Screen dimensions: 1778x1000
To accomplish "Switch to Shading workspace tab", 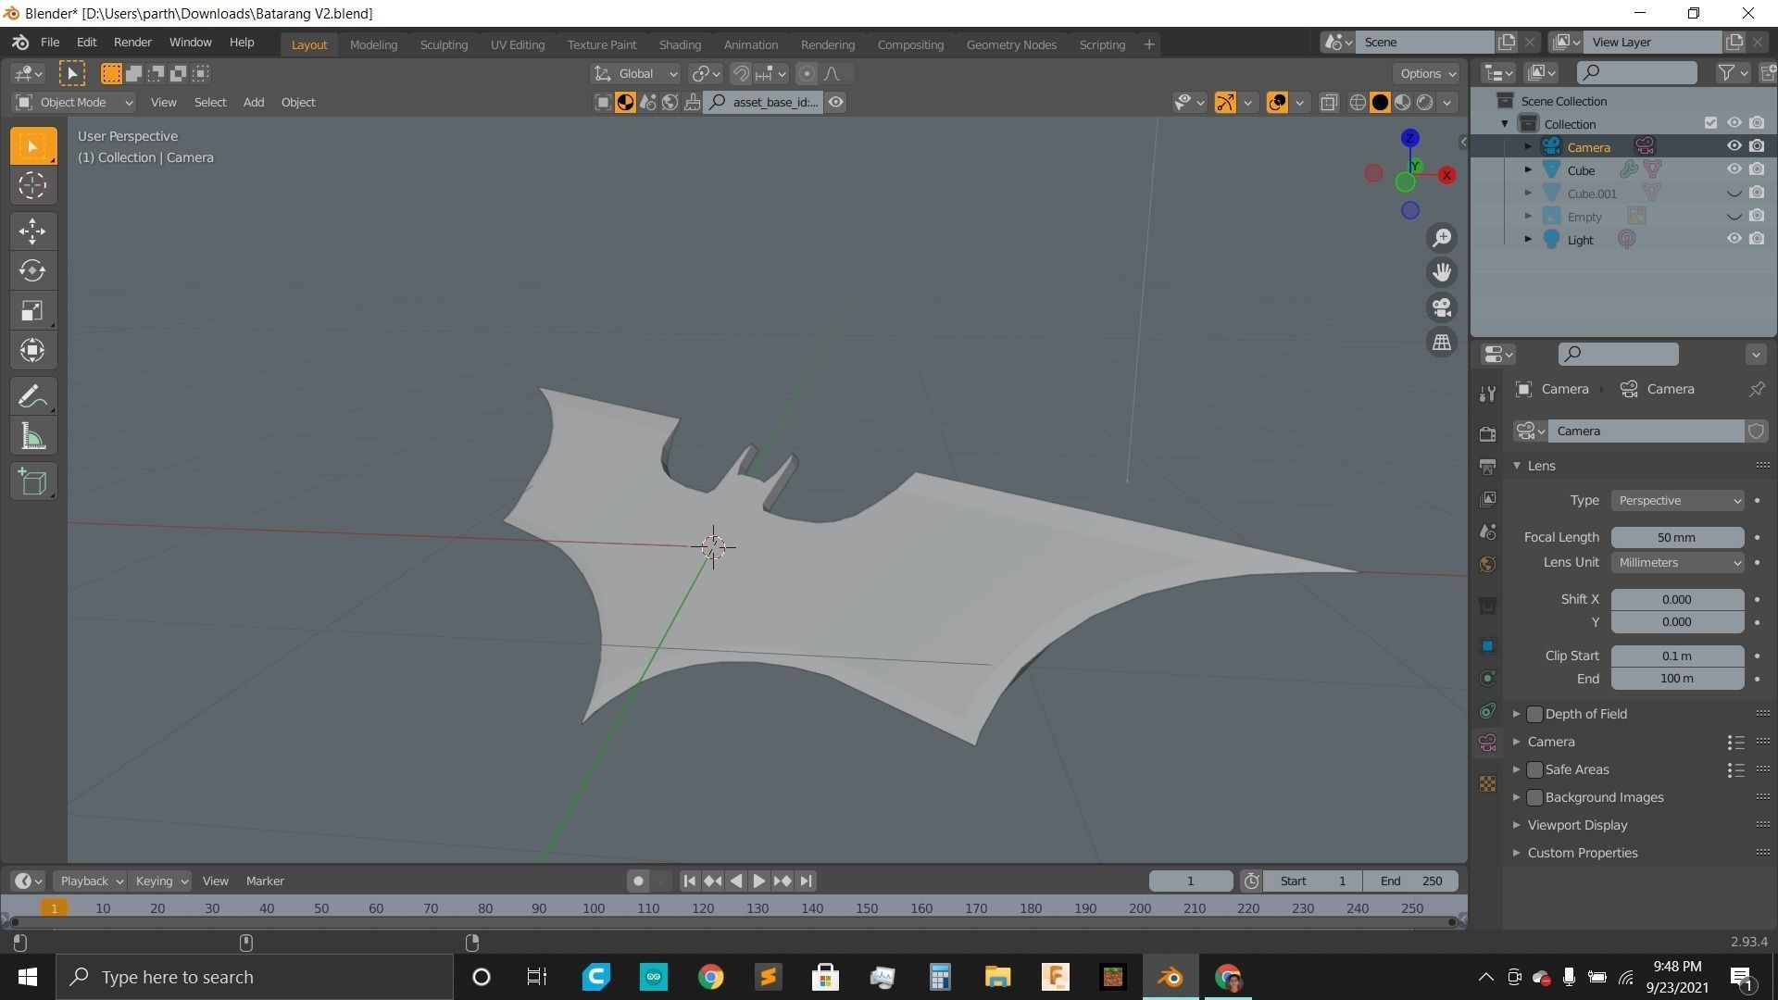I will (x=680, y=44).
